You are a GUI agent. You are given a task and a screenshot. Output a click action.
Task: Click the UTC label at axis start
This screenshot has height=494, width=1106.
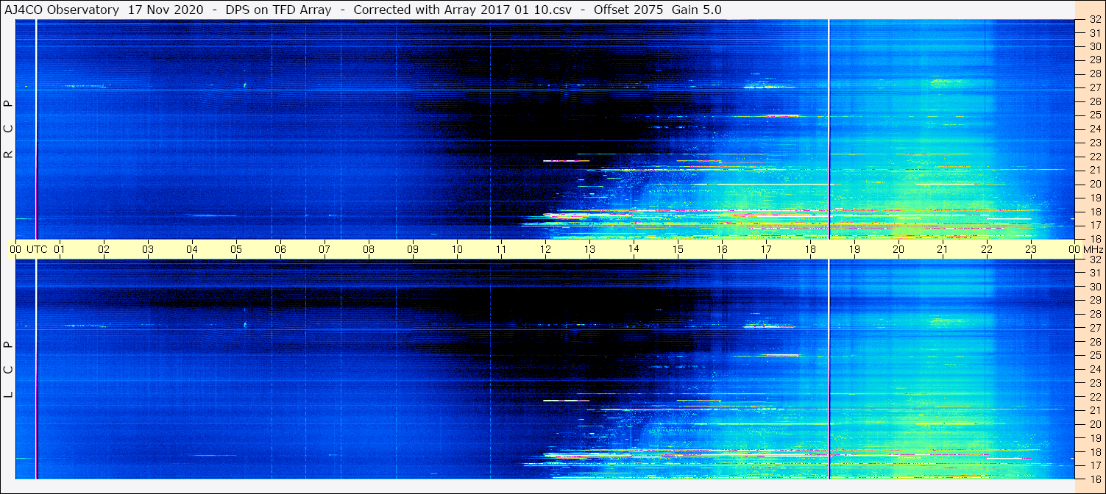pyautogui.click(x=37, y=249)
